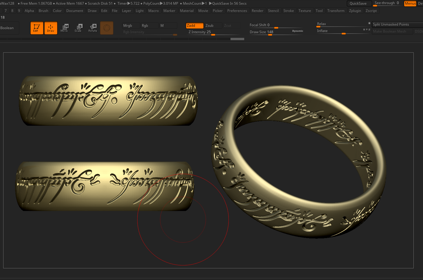The width and height of the screenshot is (423, 280).
Task: Activate the Move tool
Action: click(64, 28)
